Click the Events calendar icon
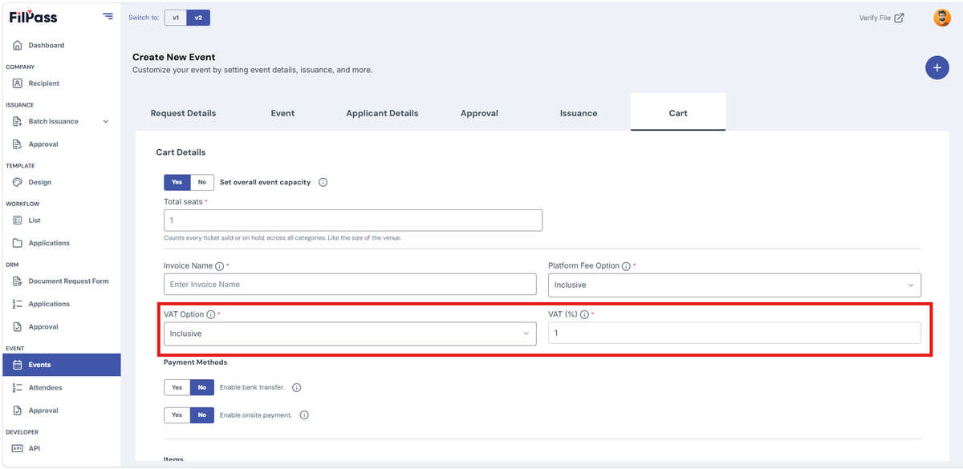 pos(18,365)
